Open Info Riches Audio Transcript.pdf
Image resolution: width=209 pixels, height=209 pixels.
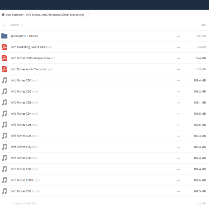[x=32, y=69]
